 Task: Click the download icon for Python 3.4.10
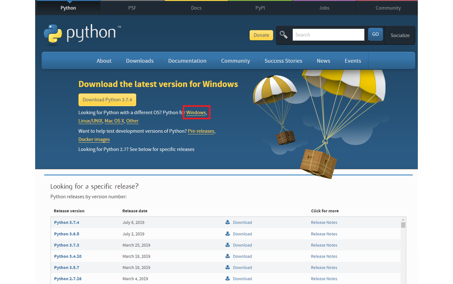(228, 256)
